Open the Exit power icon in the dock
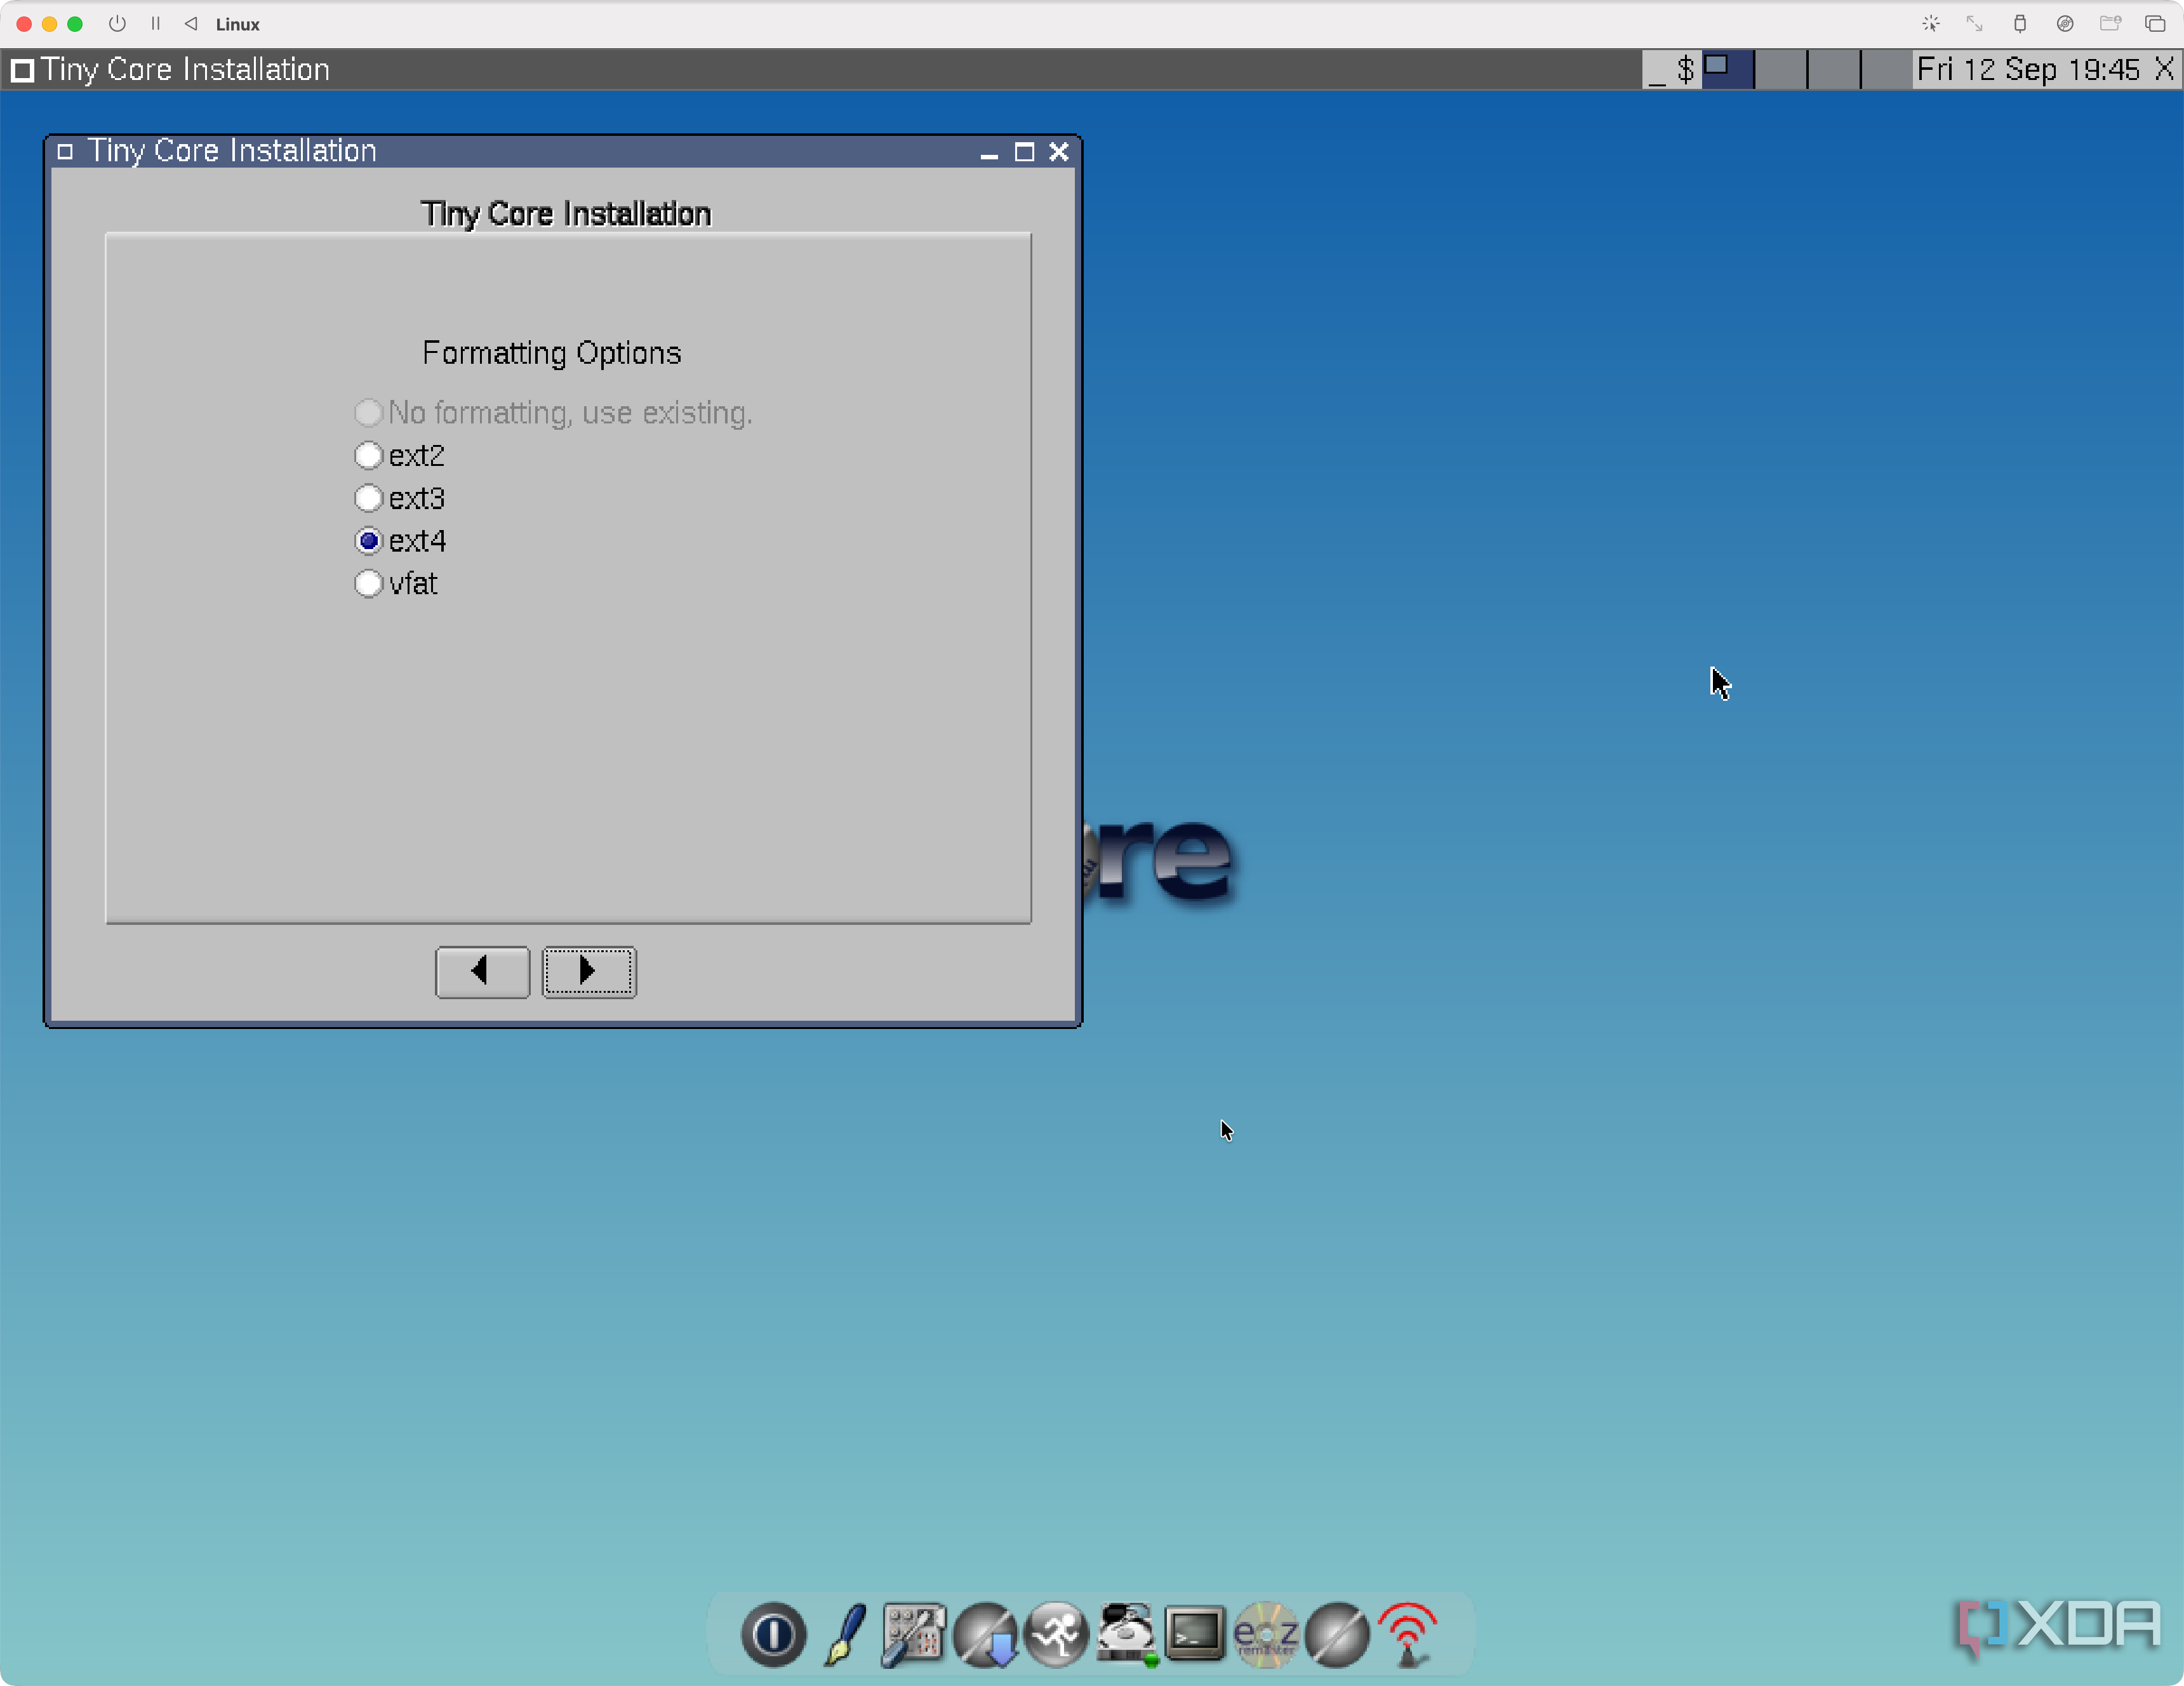Screen dimensions: 2184x1686 [x=773, y=1635]
